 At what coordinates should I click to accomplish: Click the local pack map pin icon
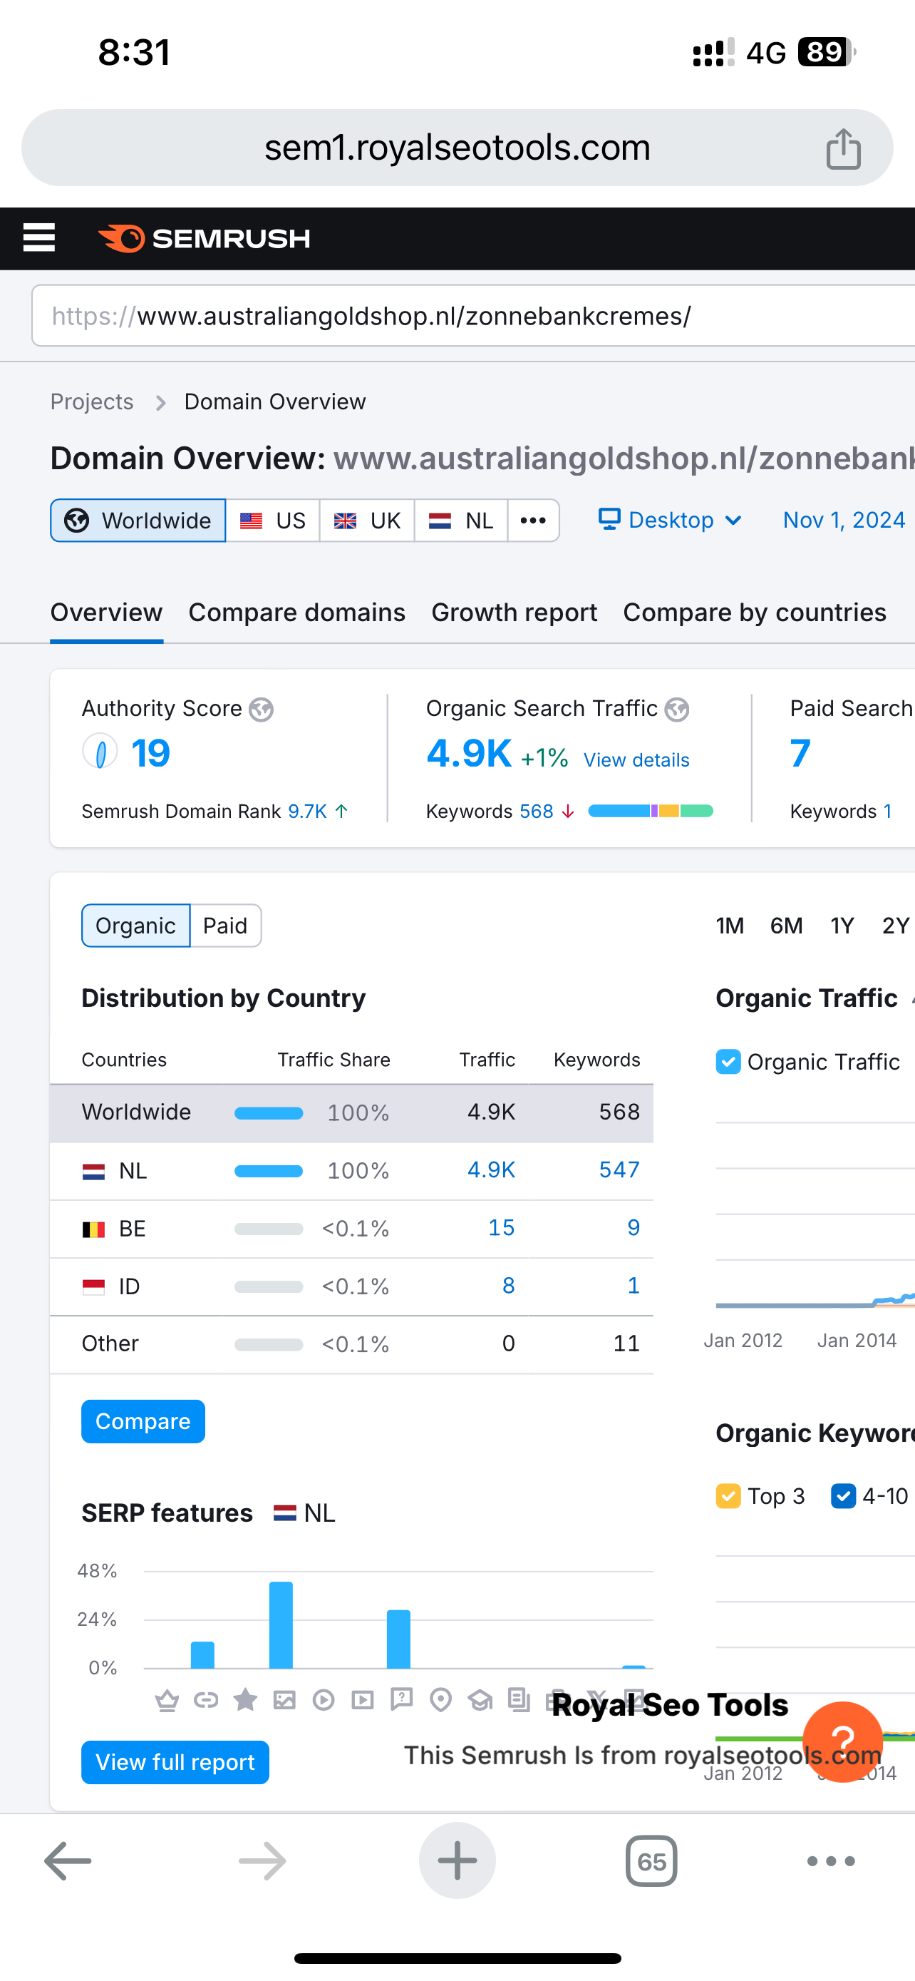pyautogui.click(x=441, y=1699)
